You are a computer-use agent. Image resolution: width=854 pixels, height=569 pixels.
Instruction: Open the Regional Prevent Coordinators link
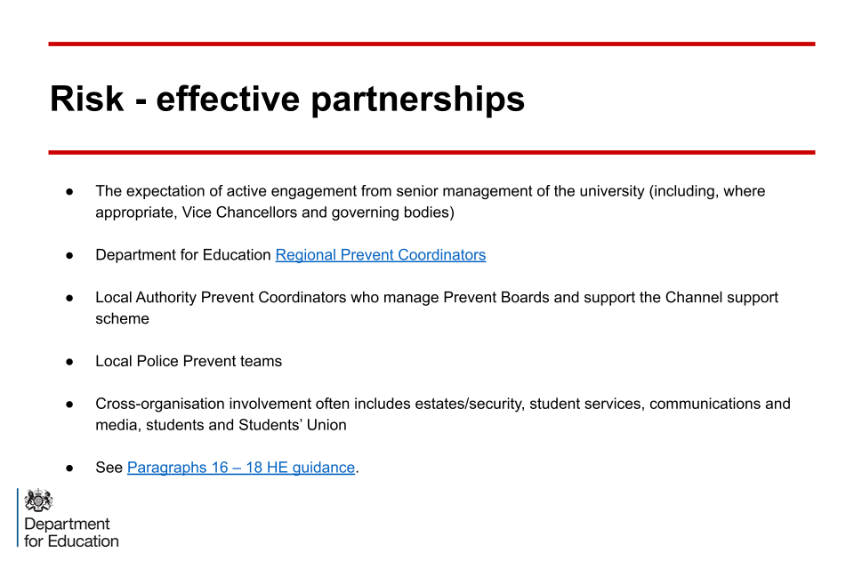tap(380, 255)
